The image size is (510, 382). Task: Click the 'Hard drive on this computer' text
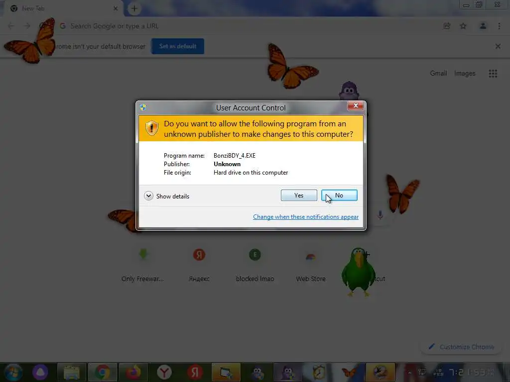251,173
